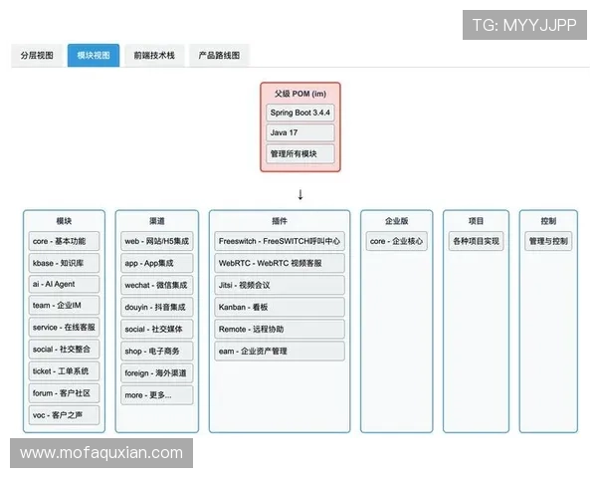The height and width of the screenshot is (478, 597).
Task: Choose Freeswitch - FreeSWITCH呼叫中心 plugin
Action: pos(280,241)
